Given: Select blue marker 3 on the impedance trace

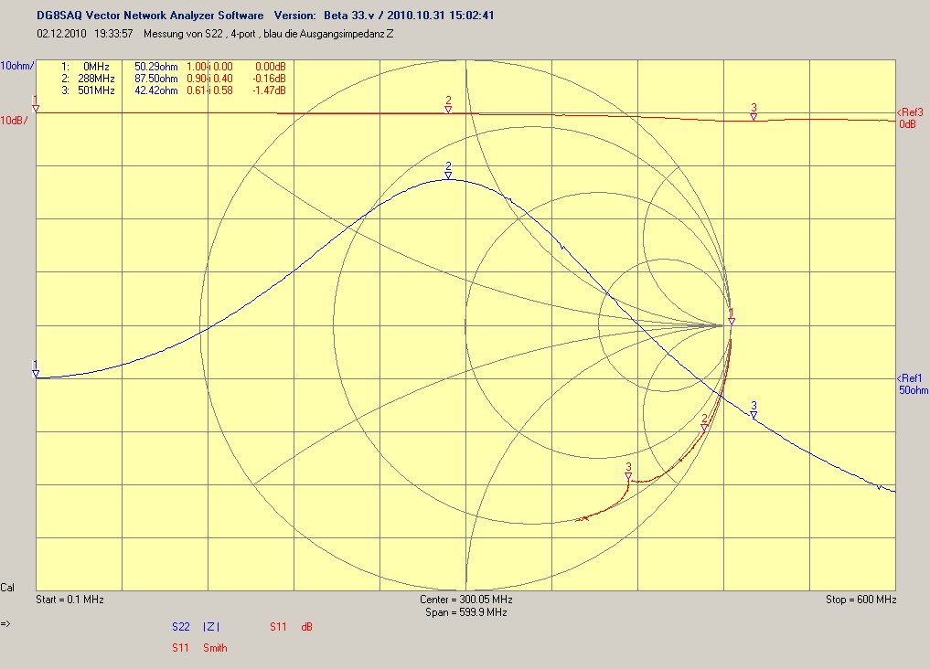Looking at the screenshot, I should (754, 410).
